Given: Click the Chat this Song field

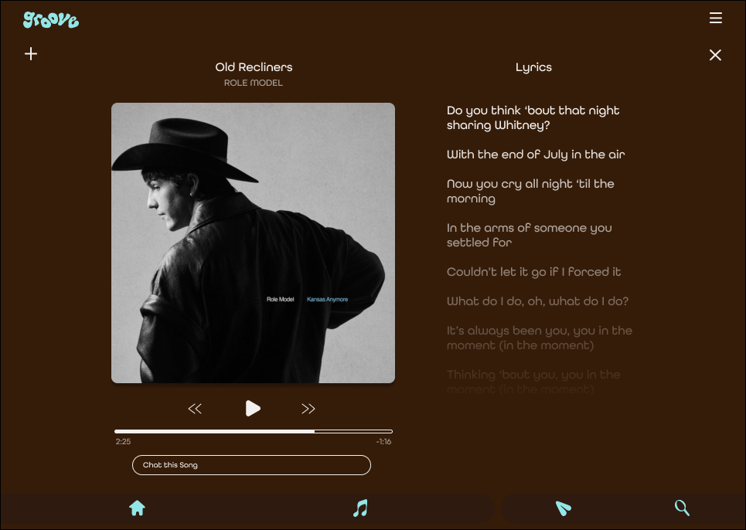Looking at the screenshot, I should click(251, 465).
